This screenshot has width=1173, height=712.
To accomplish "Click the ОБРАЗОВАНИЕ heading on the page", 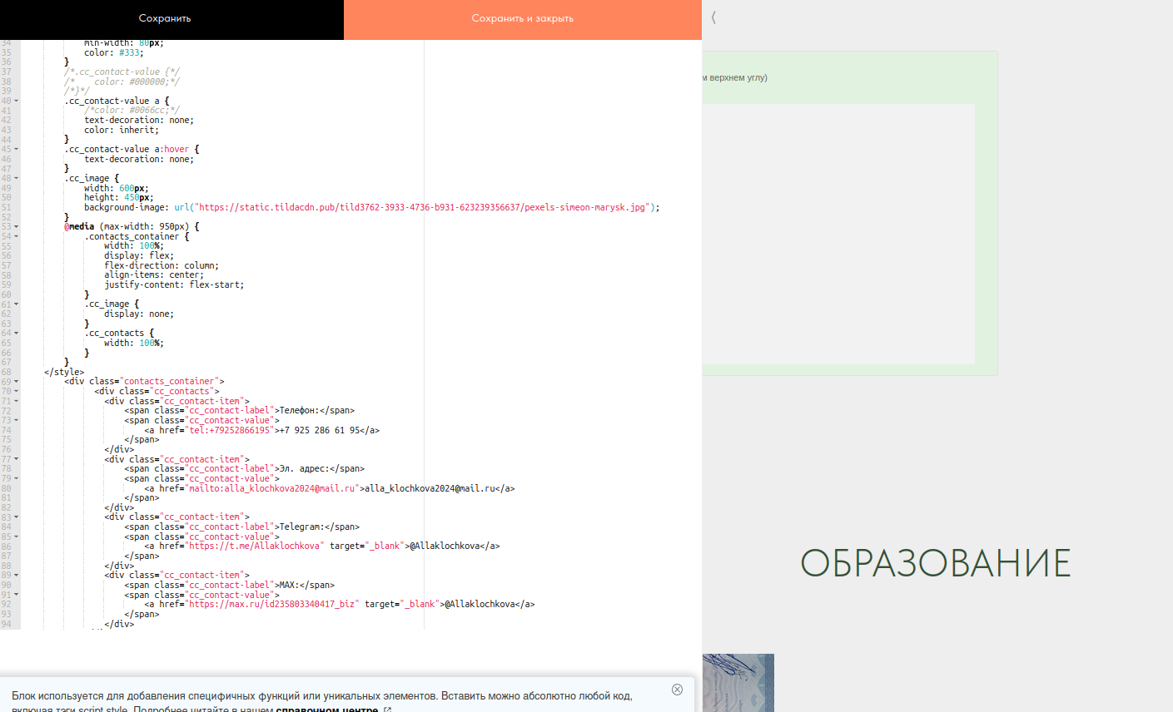I will click(936, 563).
